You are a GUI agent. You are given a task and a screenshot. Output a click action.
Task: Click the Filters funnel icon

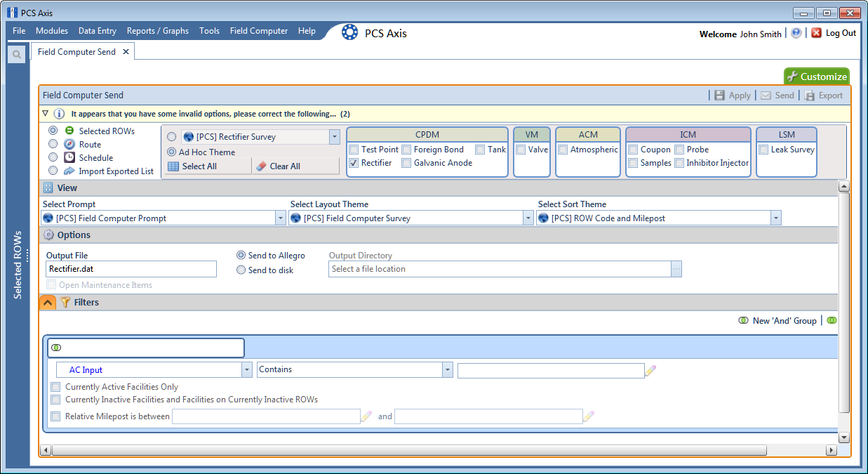pyautogui.click(x=65, y=303)
